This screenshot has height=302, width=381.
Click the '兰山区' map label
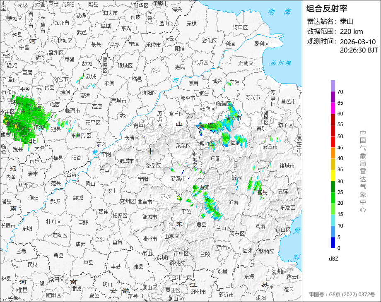point(224,228)
